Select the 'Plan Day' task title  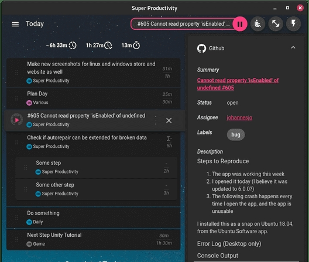(37, 94)
